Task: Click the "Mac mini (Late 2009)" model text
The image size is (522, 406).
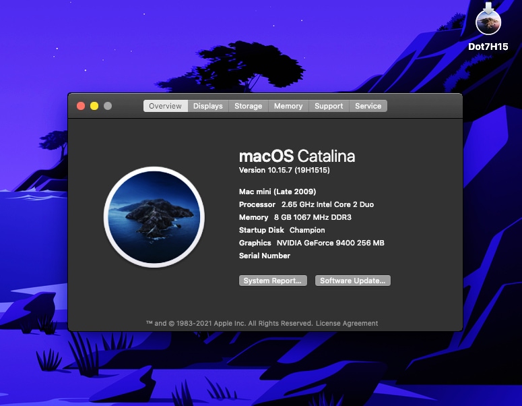Action: tap(278, 192)
